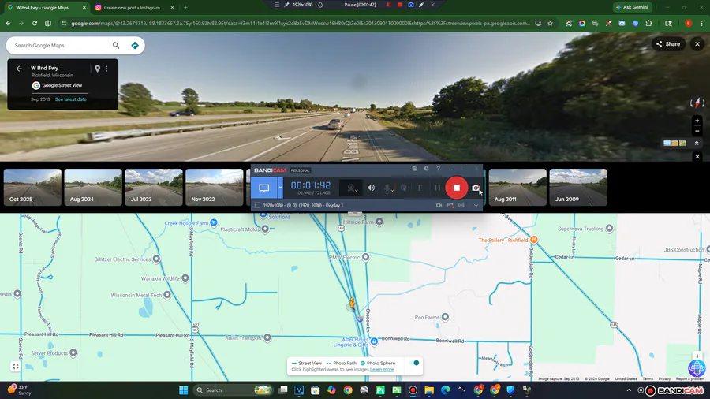710x399 pixels.
Task: Bookmark this page with star icon
Action: pos(550,24)
